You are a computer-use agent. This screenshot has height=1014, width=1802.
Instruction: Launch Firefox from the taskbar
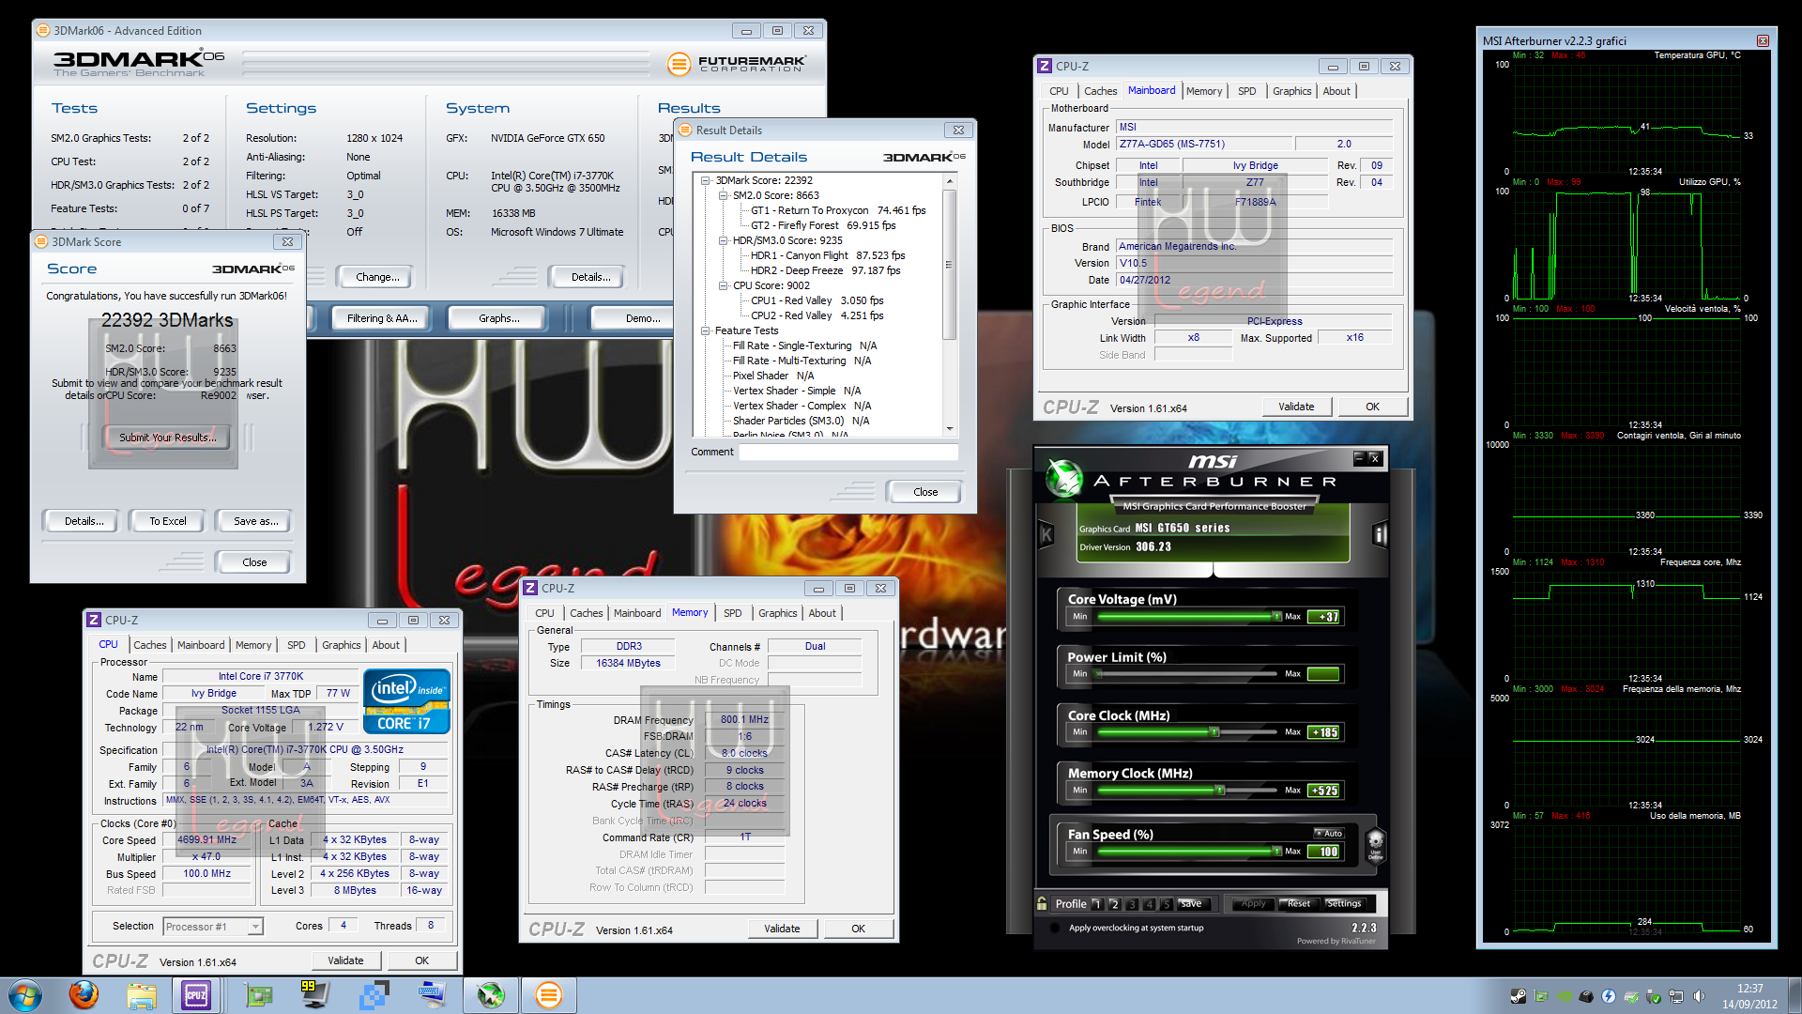[x=84, y=995]
